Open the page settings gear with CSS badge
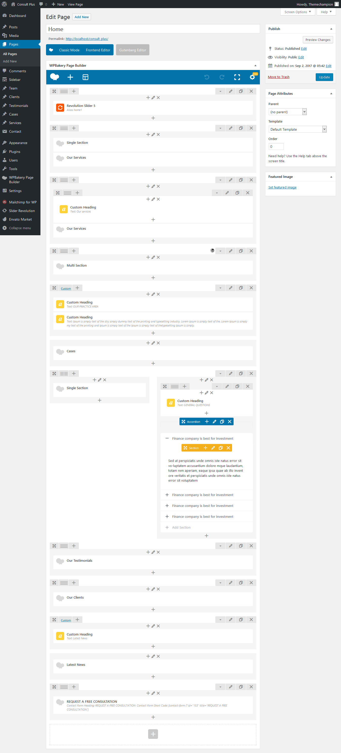 tap(252, 77)
